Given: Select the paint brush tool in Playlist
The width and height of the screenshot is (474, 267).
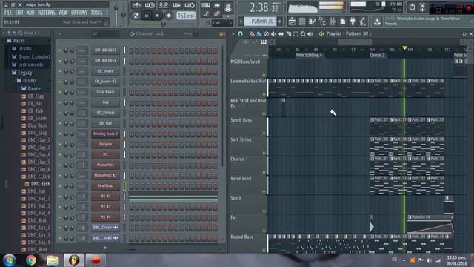Looking at the screenshot, I should (x=258, y=34).
